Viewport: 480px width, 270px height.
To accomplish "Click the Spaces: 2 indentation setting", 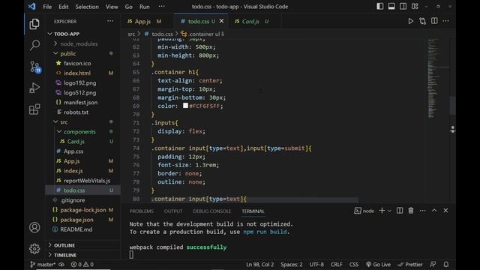I will pos(292,265).
